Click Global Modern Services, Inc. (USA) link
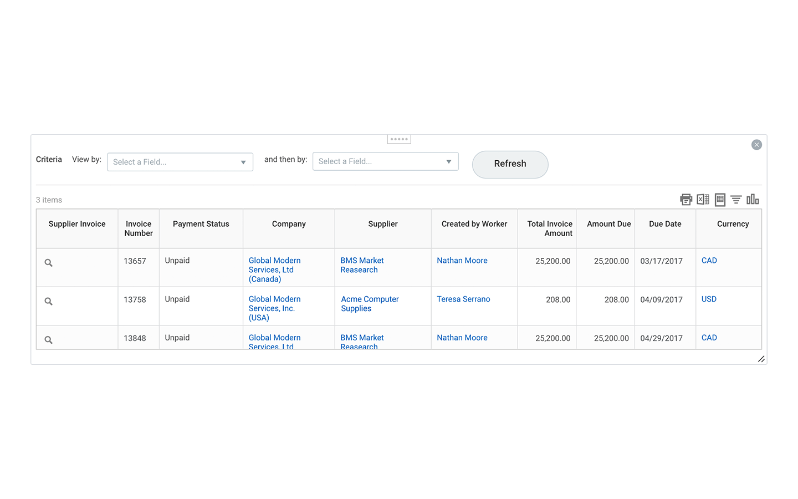The width and height of the screenshot is (798, 499). (x=274, y=308)
